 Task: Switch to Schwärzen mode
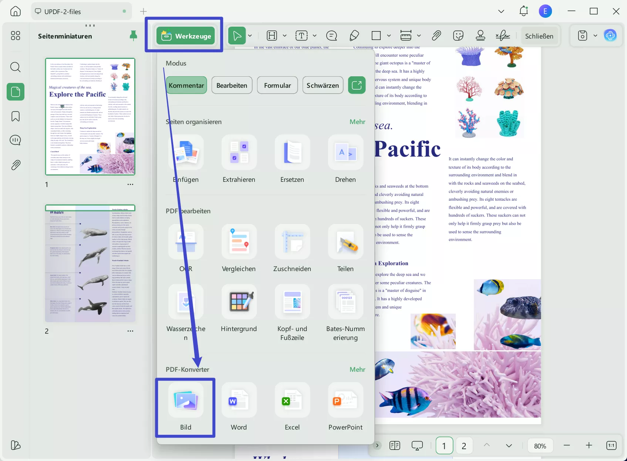(323, 85)
